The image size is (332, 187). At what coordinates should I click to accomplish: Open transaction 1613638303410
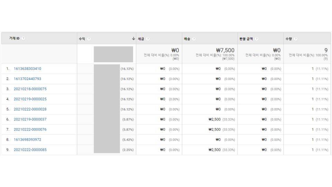(x=28, y=69)
